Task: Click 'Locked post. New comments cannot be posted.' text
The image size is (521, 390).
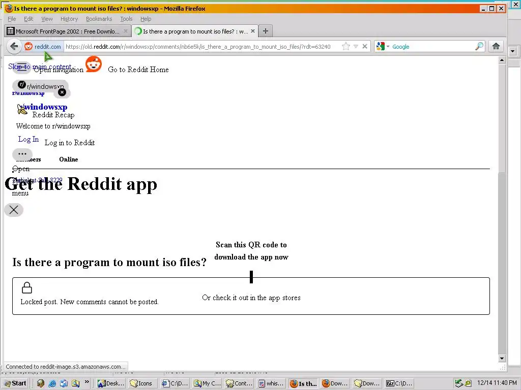Action: tap(90, 302)
